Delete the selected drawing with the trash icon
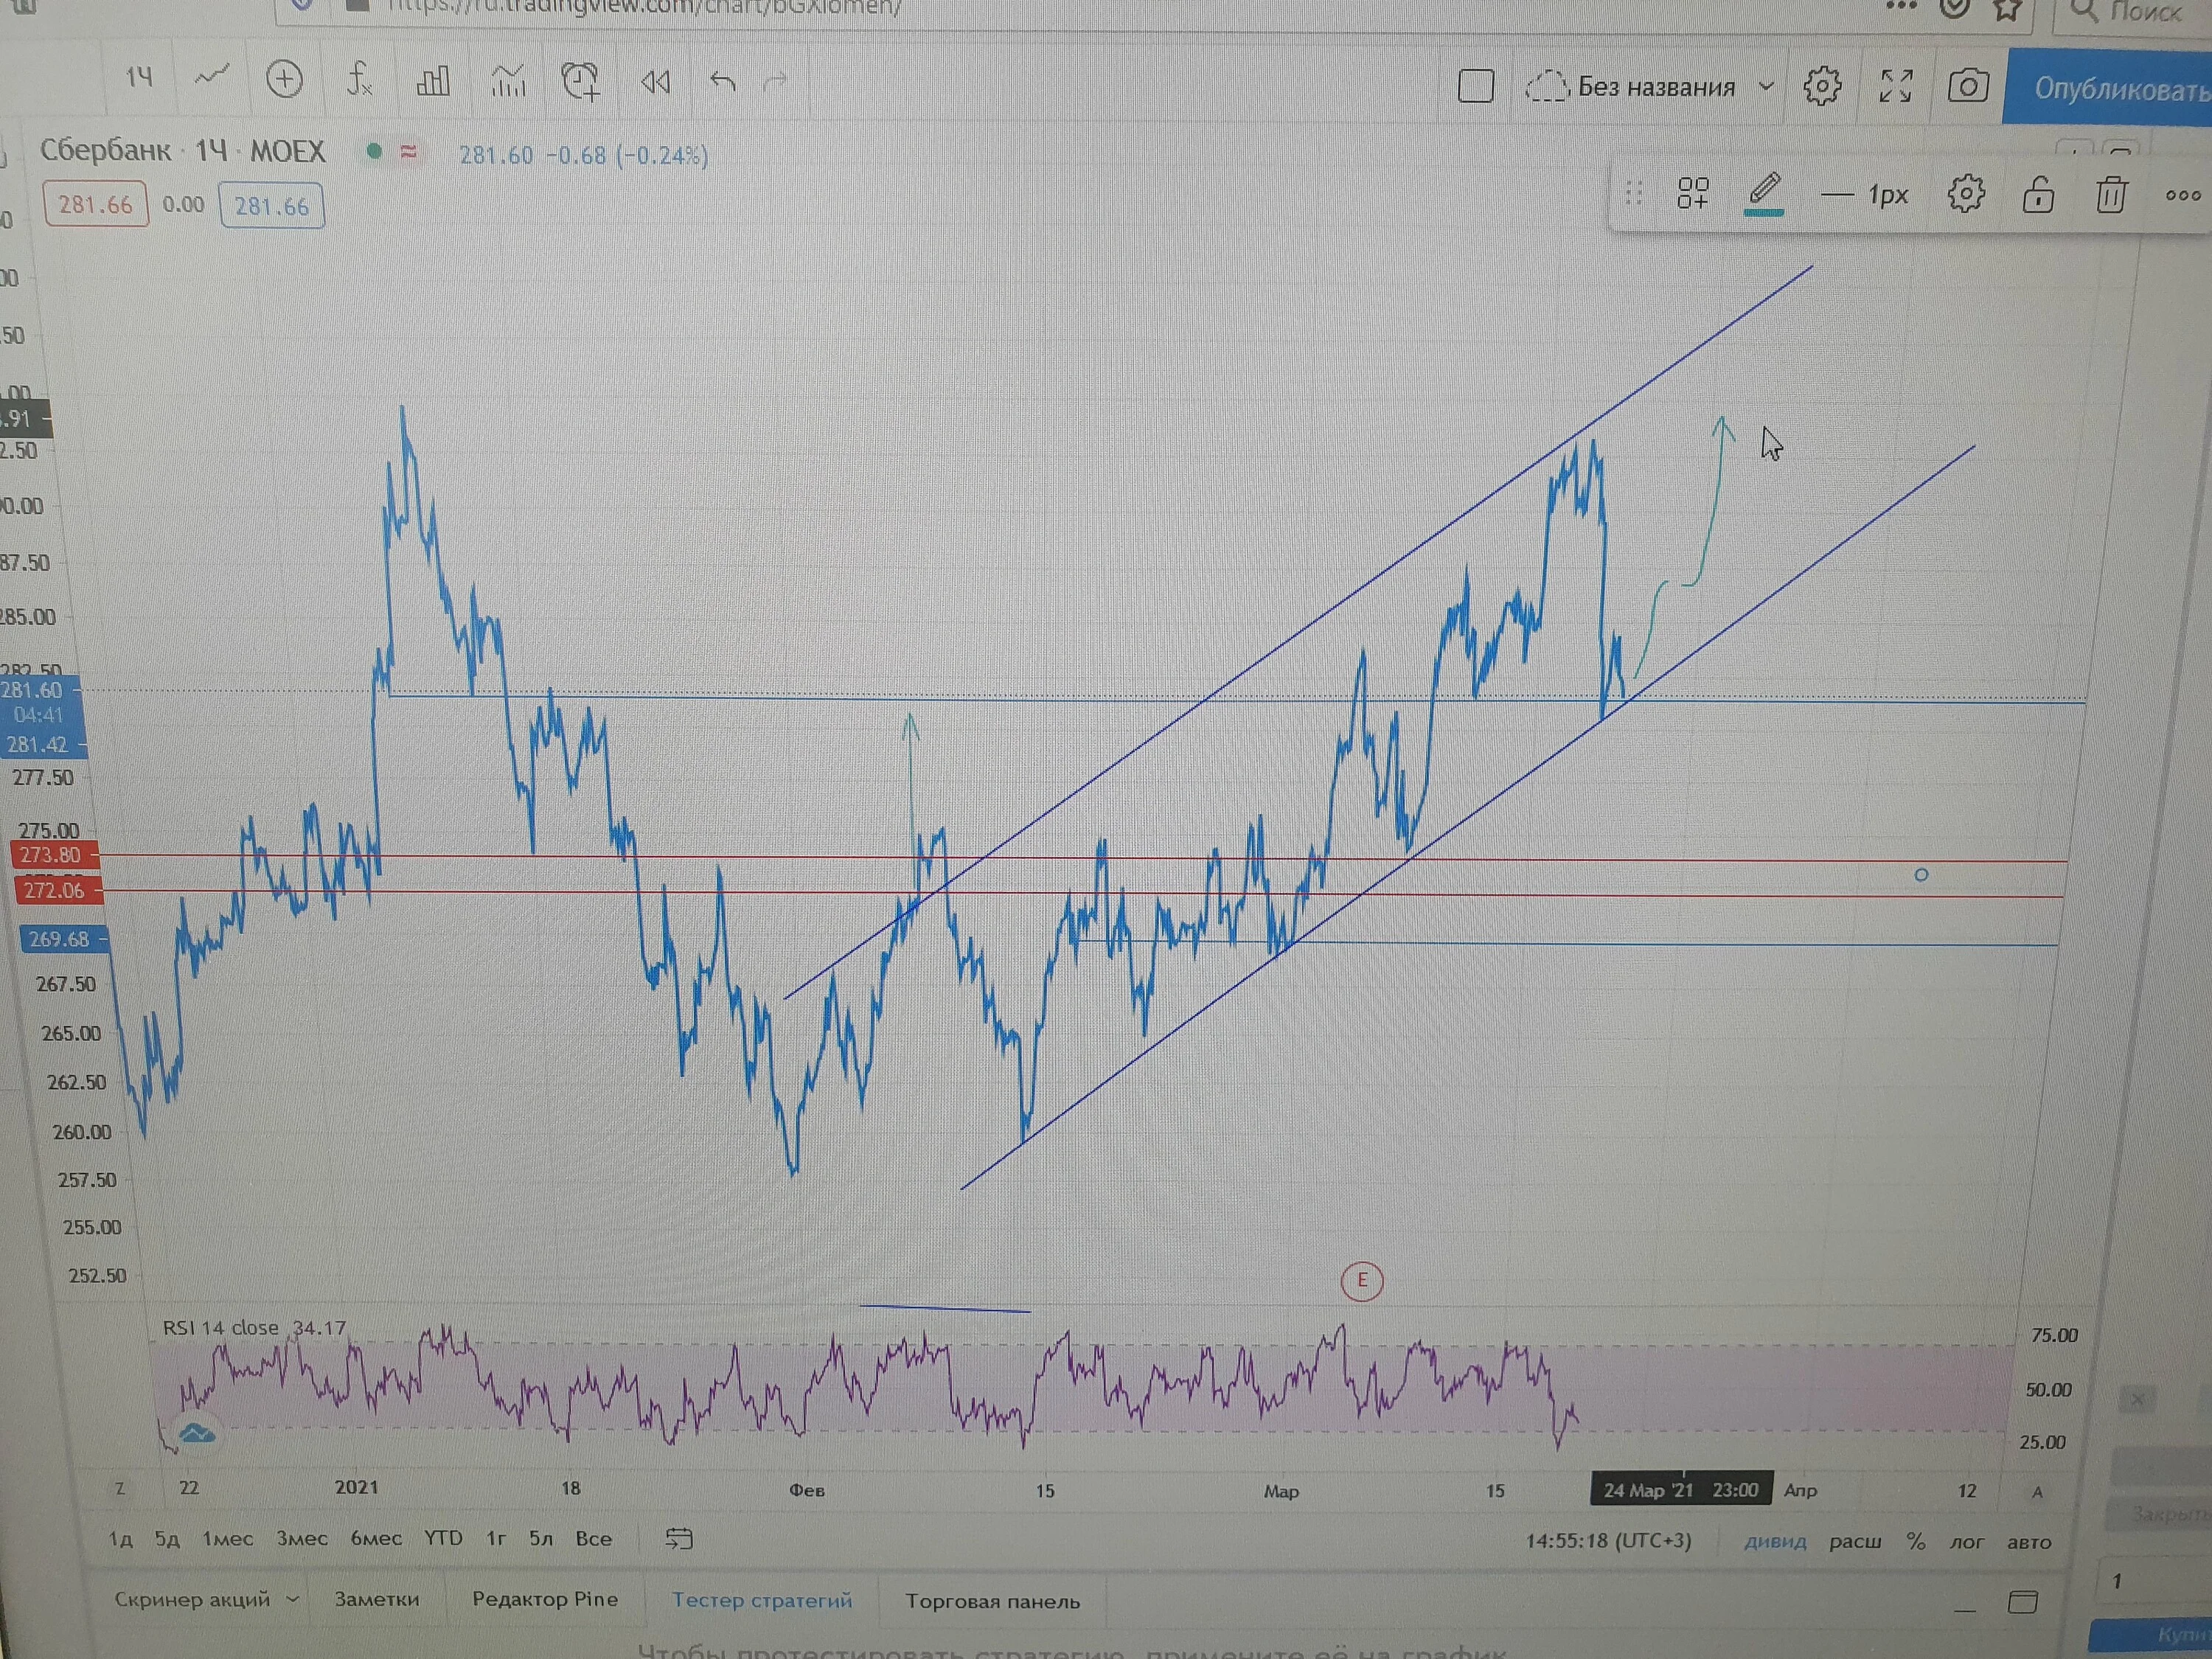The image size is (2212, 1659). [x=2110, y=194]
